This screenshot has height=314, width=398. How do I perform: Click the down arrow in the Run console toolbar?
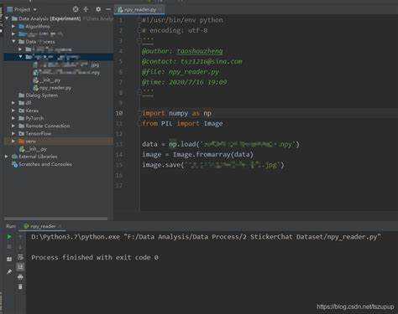(20, 247)
